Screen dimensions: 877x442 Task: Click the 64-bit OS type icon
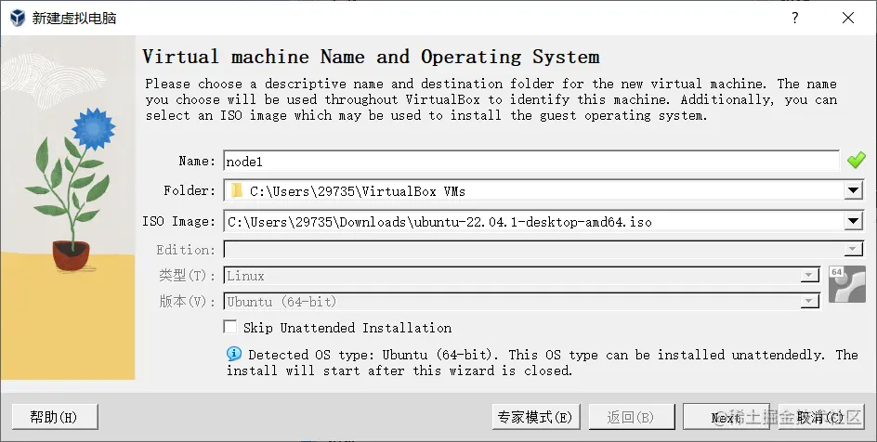pyautogui.click(x=846, y=284)
